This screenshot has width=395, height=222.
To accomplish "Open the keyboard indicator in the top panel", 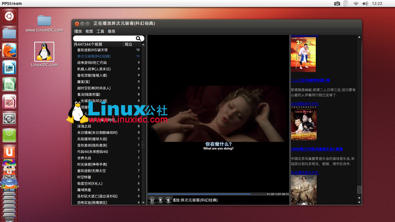I will pos(337,3).
